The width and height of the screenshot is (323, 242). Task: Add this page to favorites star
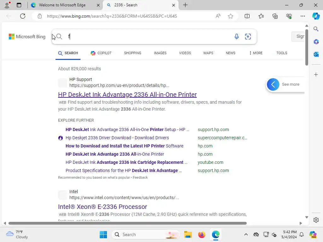(x=231, y=16)
